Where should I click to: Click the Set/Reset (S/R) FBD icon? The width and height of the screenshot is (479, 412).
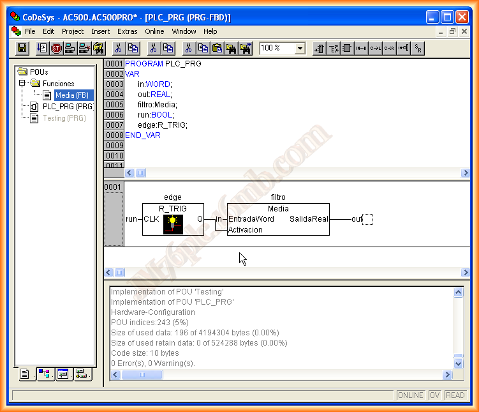point(418,48)
